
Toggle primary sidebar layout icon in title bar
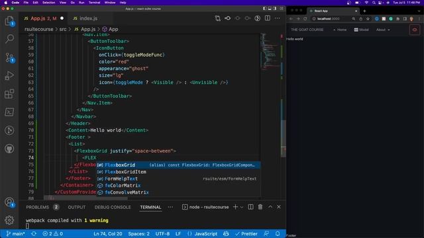[264, 9]
